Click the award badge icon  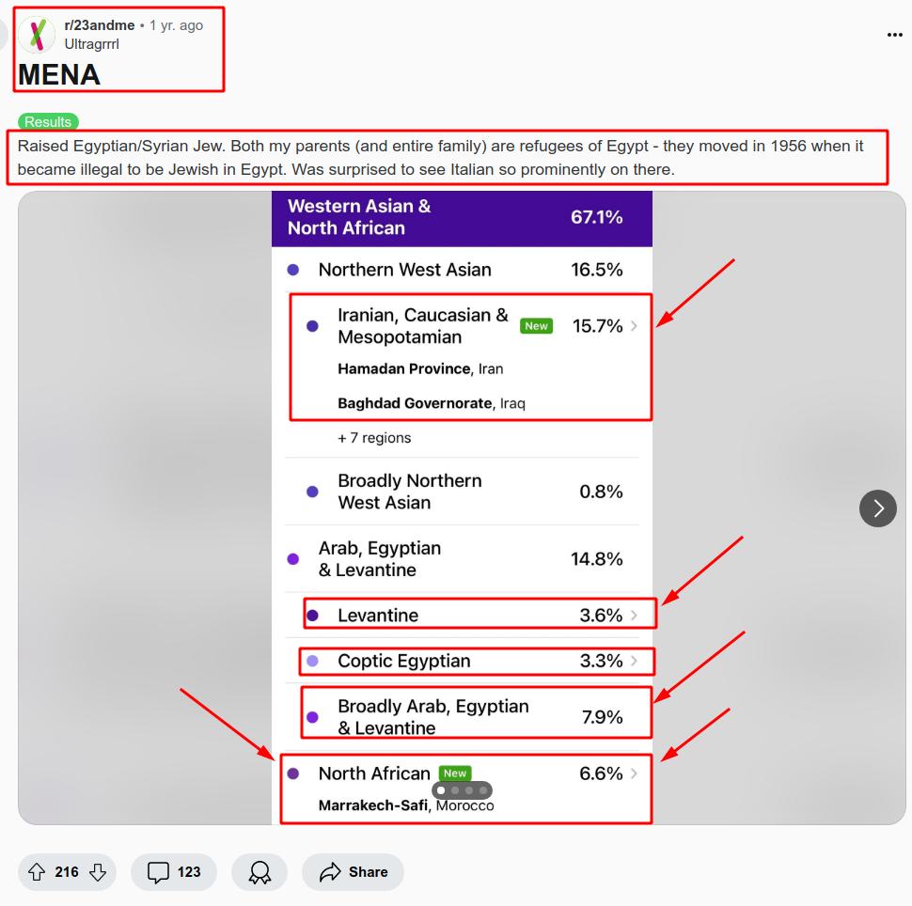tap(260, 872)
